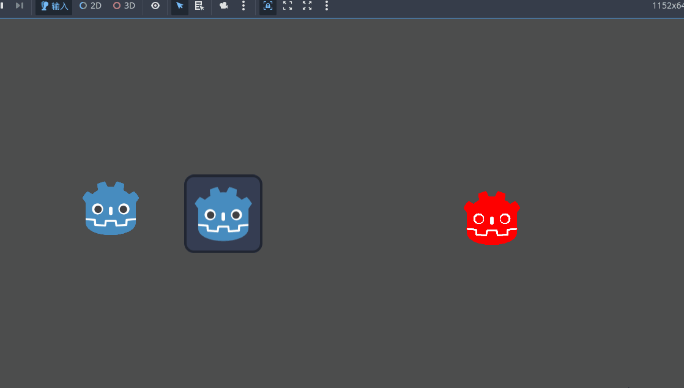Viewport: 684px width, 388px height.
Task: Click the stretch-to-fit arrows corners icon
Action: (307, 6)
